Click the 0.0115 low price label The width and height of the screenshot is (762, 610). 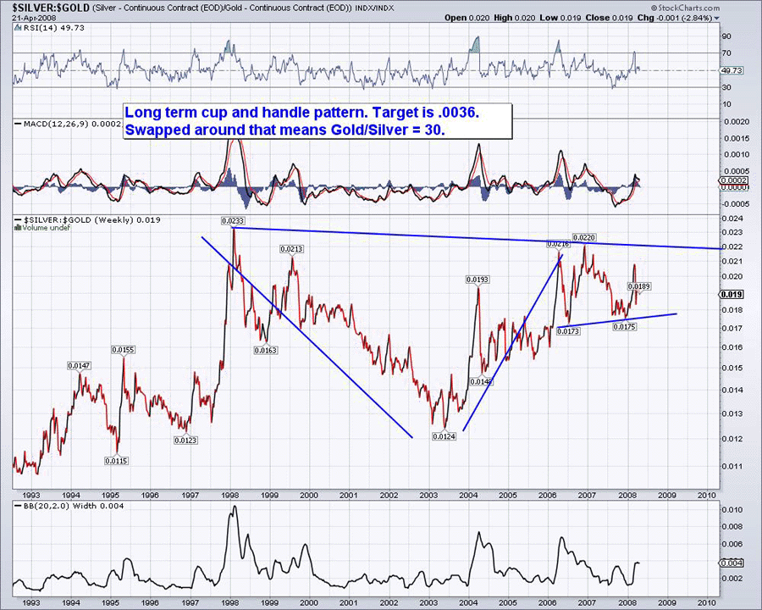click(116, 460)
